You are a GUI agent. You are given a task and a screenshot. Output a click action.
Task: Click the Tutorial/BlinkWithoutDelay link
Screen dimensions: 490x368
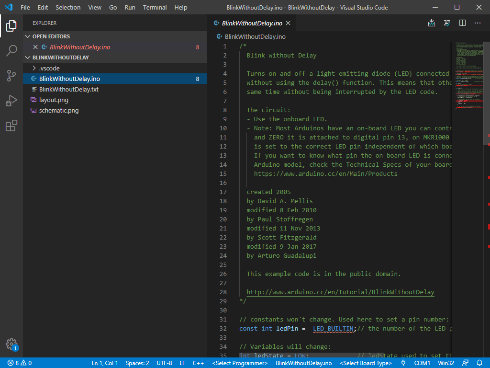340,292
